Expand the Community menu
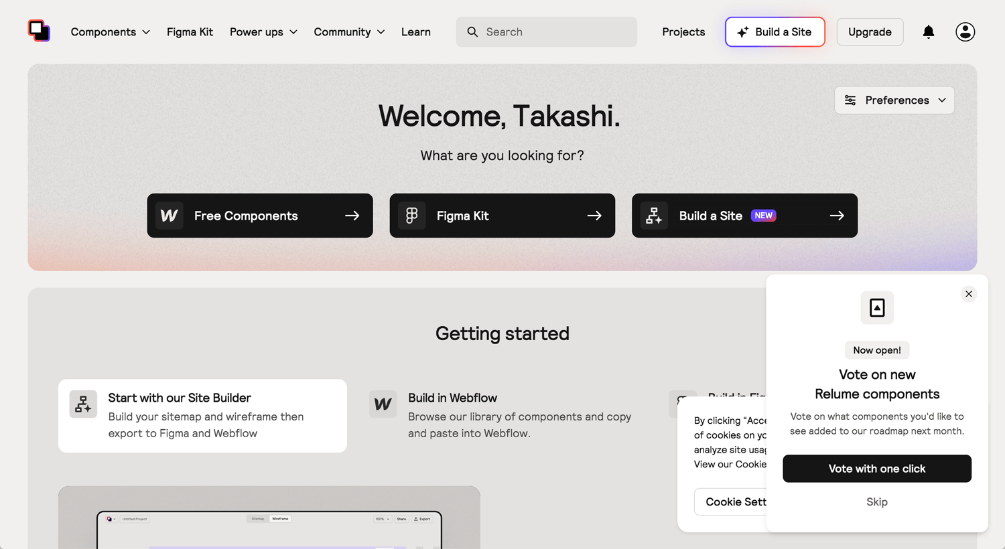 (349, 31)
